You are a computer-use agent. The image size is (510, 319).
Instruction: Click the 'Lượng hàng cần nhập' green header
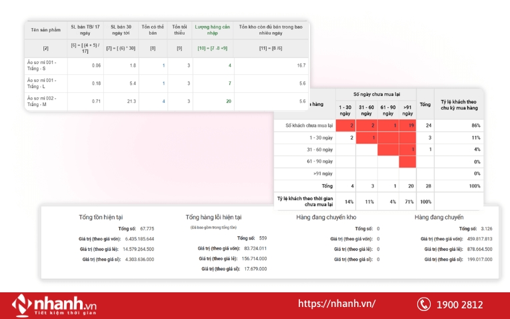213,30
